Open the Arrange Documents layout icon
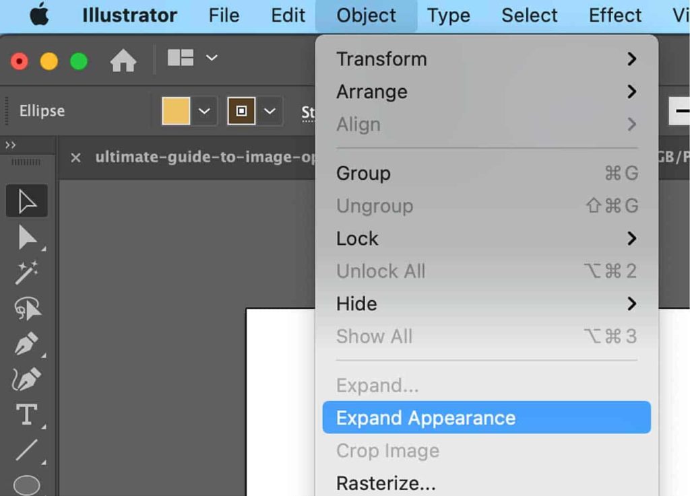Screen dimensions: 690x496 181,58
